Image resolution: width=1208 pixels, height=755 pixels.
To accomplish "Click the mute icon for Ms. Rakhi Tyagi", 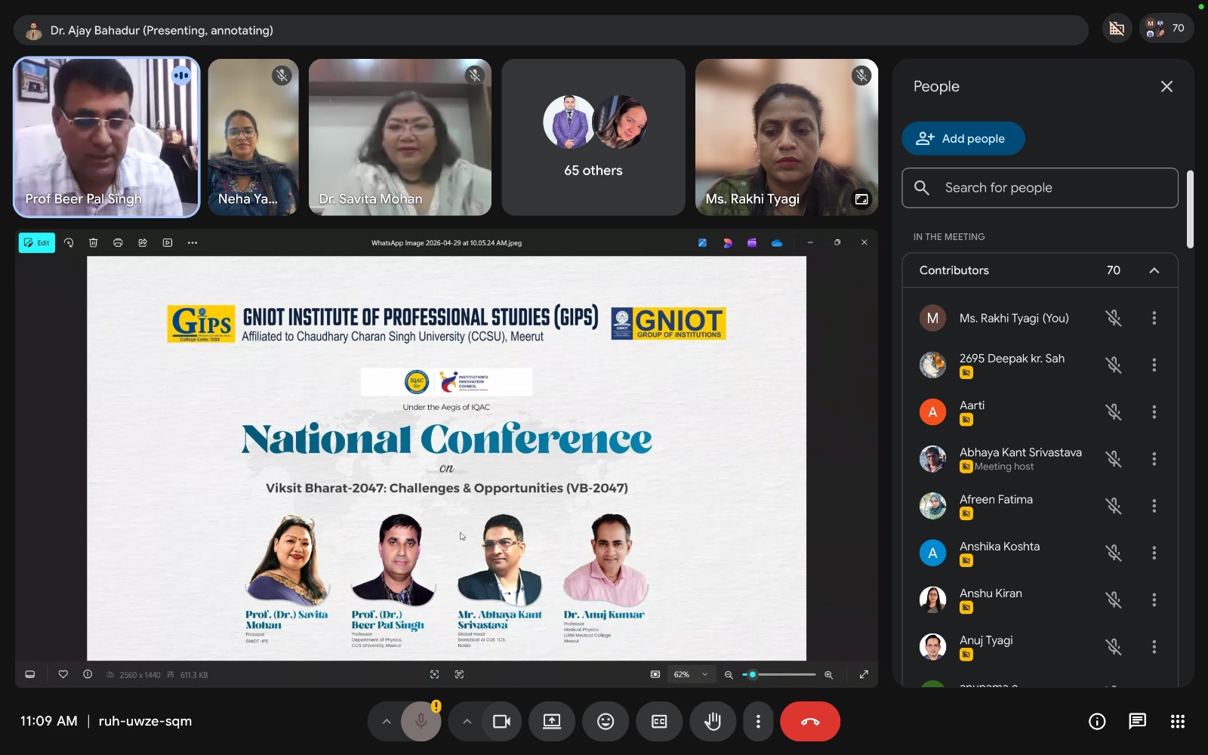I will coord(1114,318).
